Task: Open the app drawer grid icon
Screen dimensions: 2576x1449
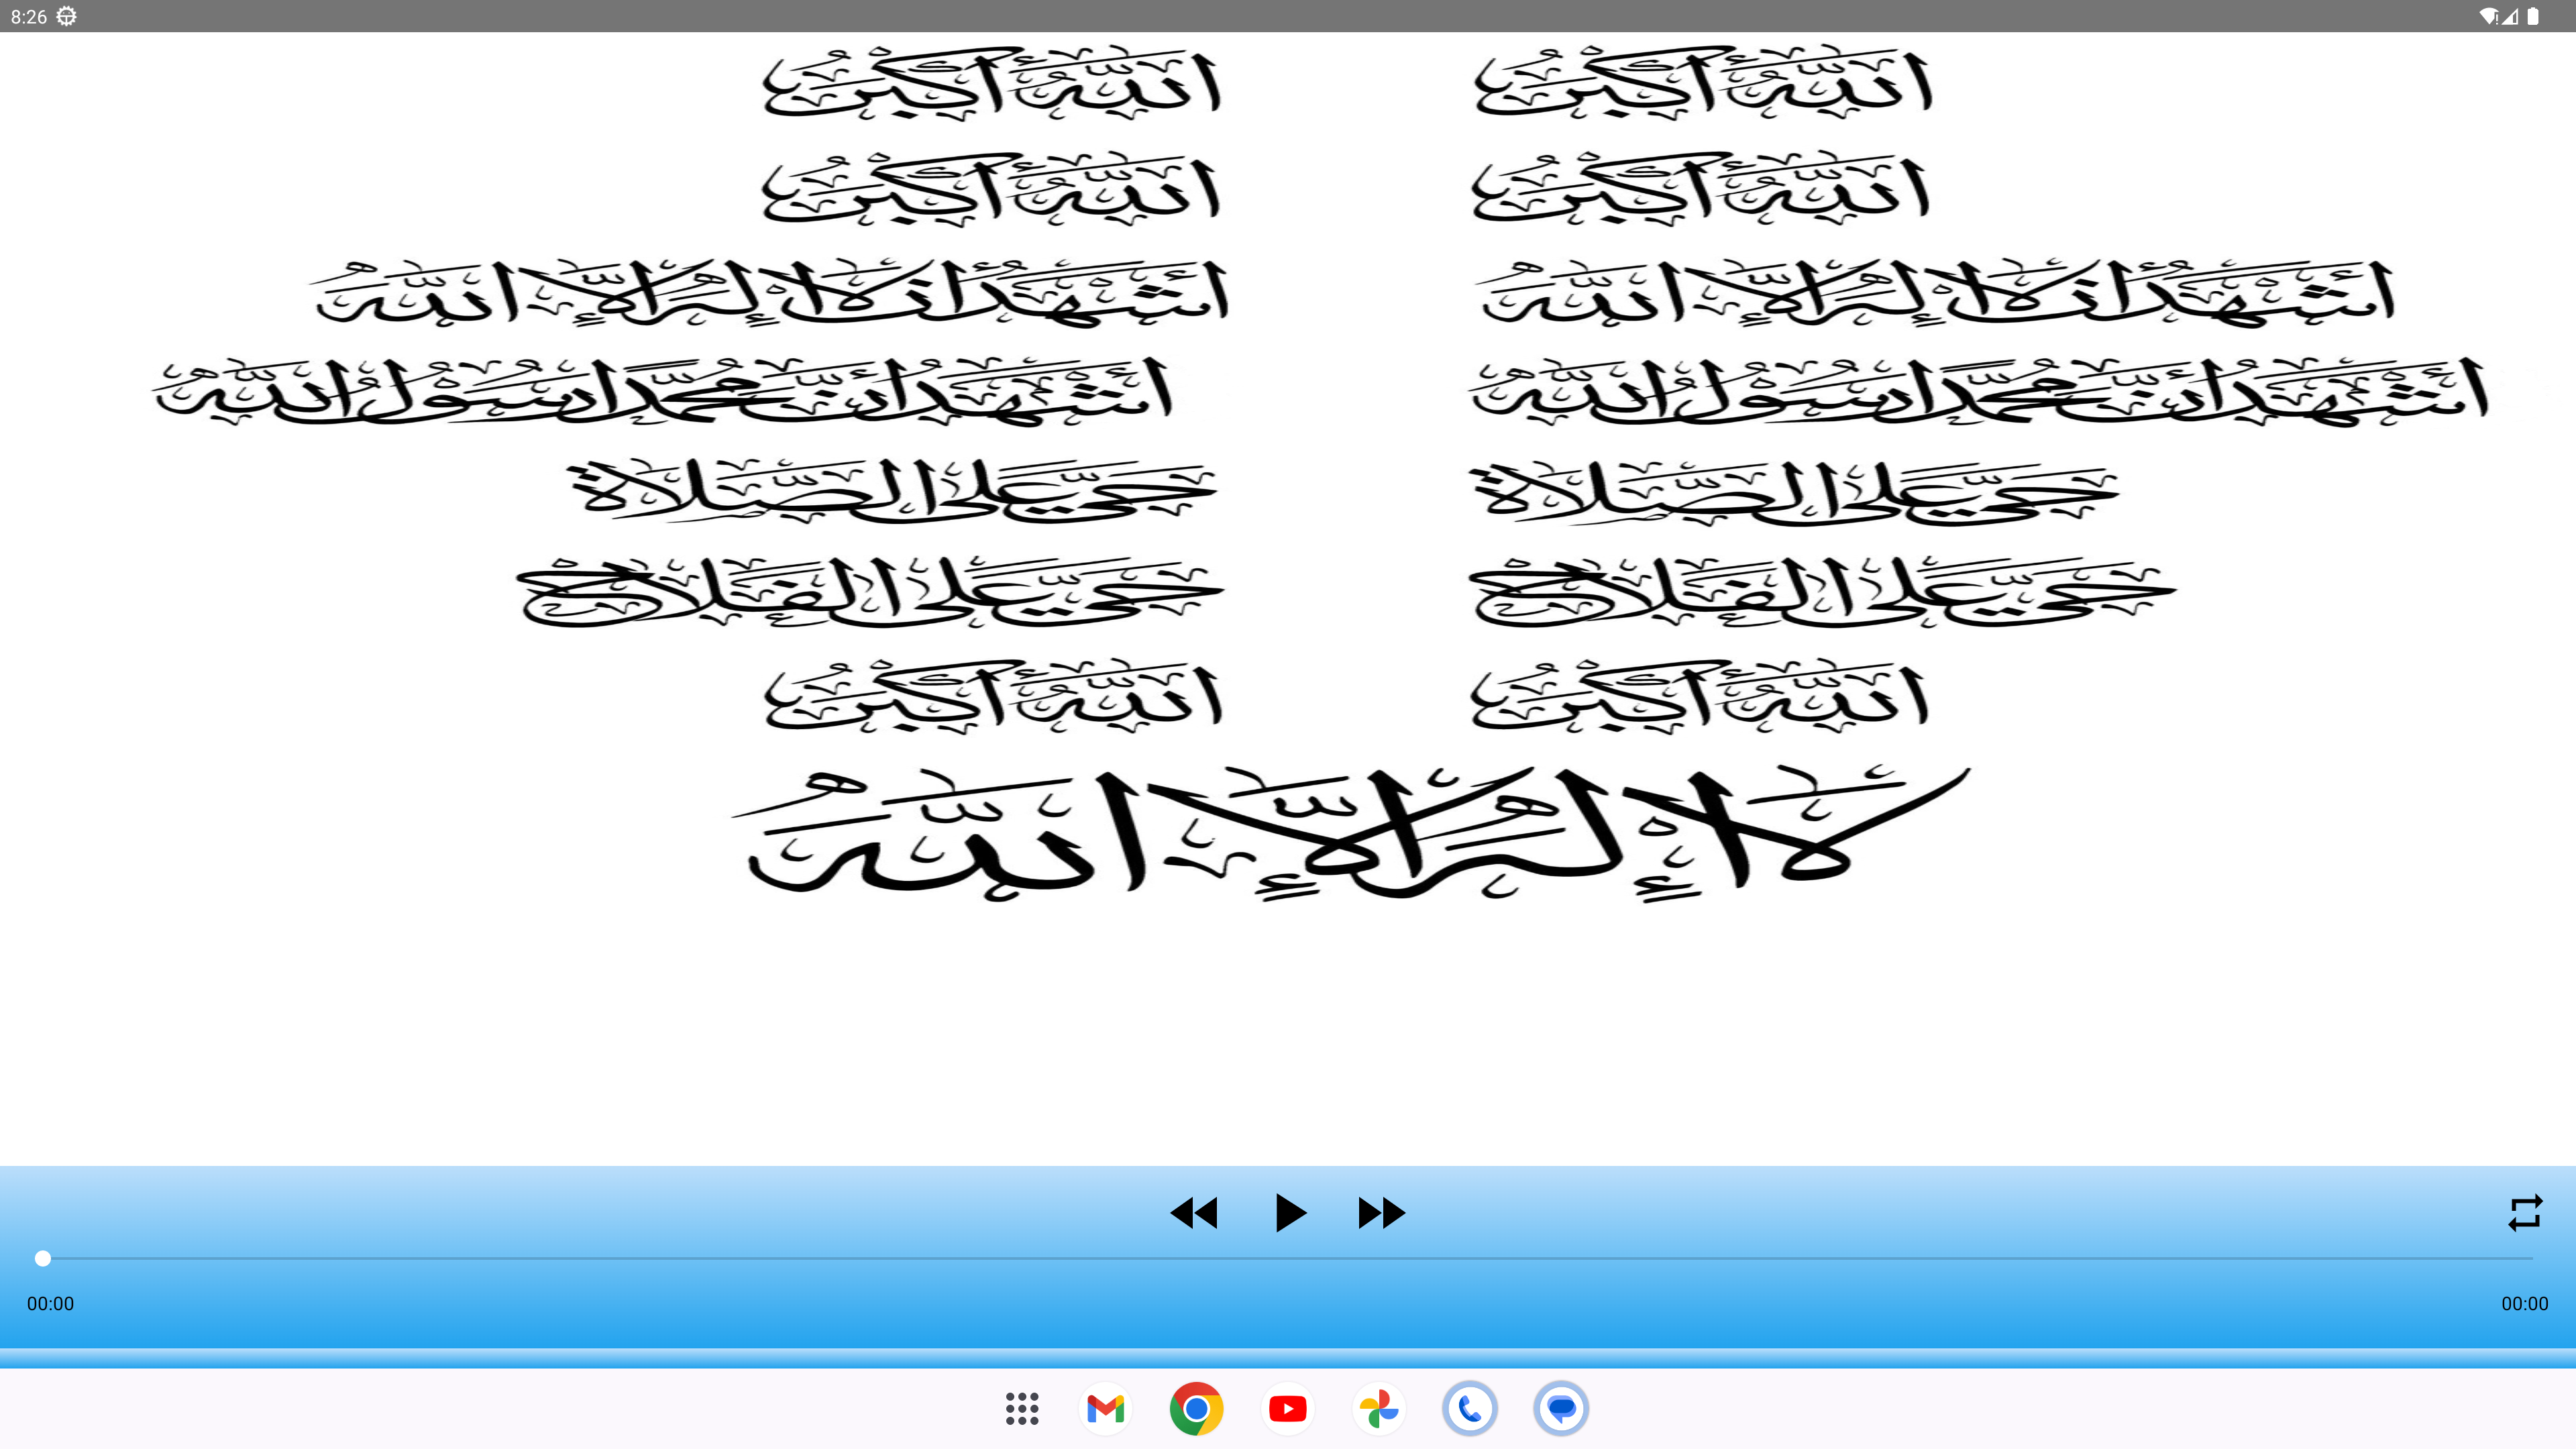Action: point(1022,1408)
